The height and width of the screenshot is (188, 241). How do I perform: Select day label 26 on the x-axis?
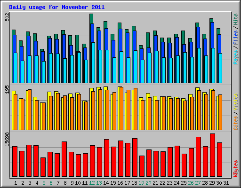click(191, 183)
